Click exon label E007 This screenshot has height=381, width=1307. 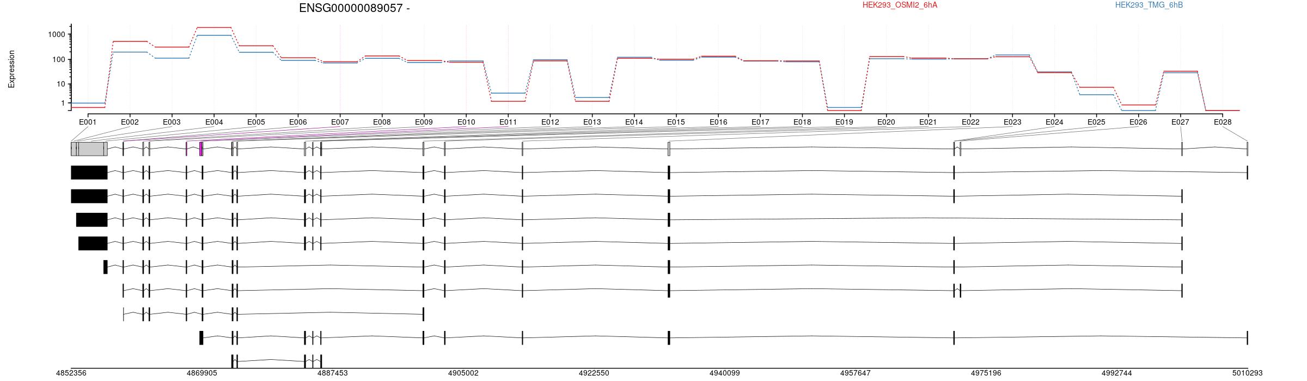pyautogui.click(x=340, y=122)
